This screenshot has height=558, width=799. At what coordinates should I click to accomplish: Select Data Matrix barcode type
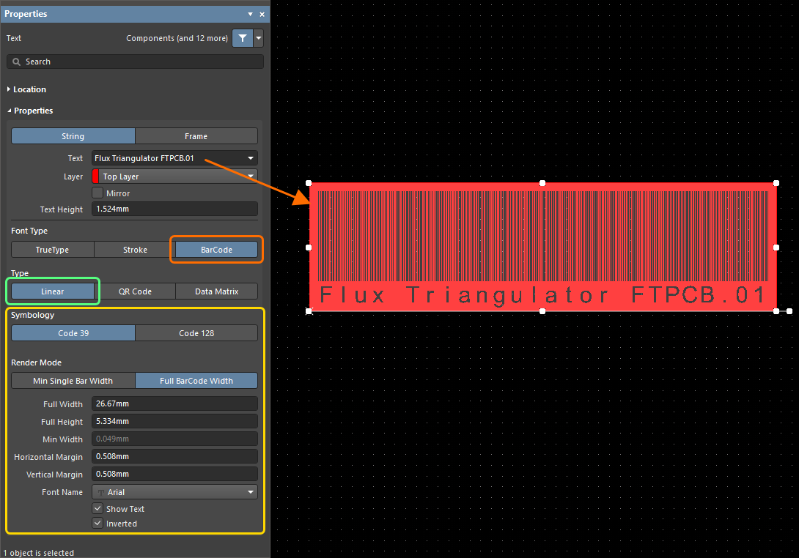pyautogui.click(x=216, y=291)
